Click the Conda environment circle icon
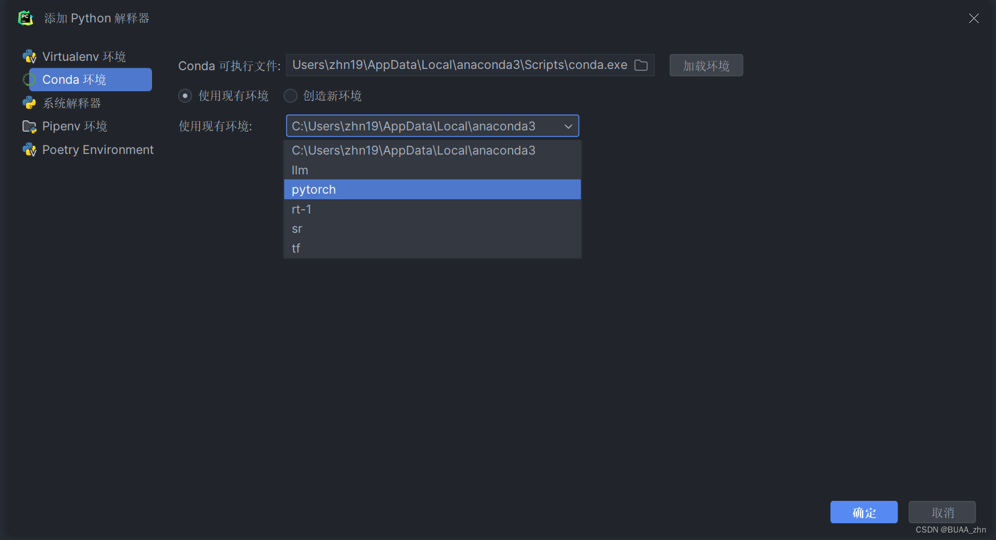The height and width of the screenshot is (540, 996). click(x=29, y=79)
